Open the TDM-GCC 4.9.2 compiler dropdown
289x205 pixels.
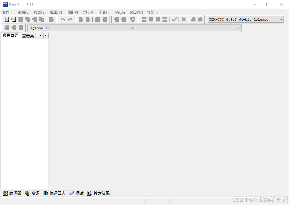pos(245,20)
